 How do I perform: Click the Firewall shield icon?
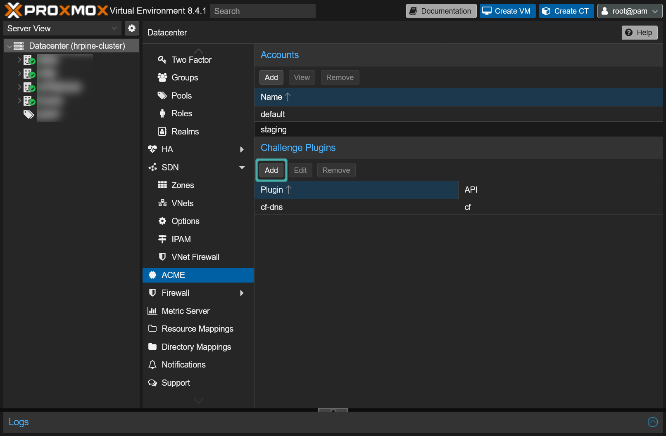152,293
